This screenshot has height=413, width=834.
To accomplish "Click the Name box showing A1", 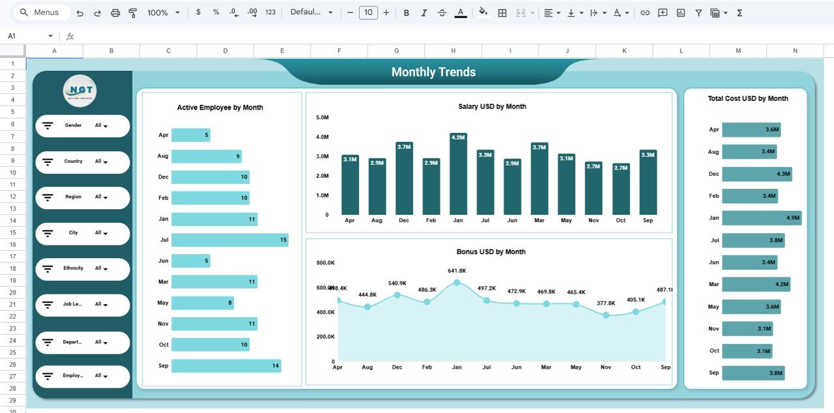I will (29, 36).
